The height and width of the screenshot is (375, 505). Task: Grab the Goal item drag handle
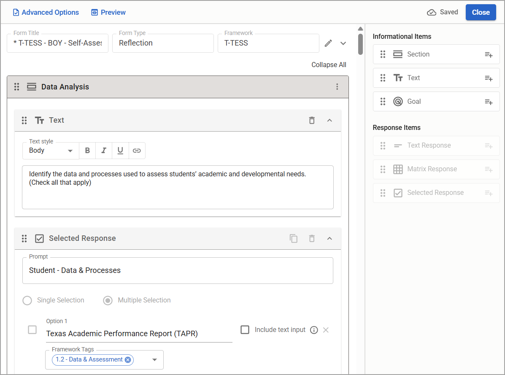383,102
